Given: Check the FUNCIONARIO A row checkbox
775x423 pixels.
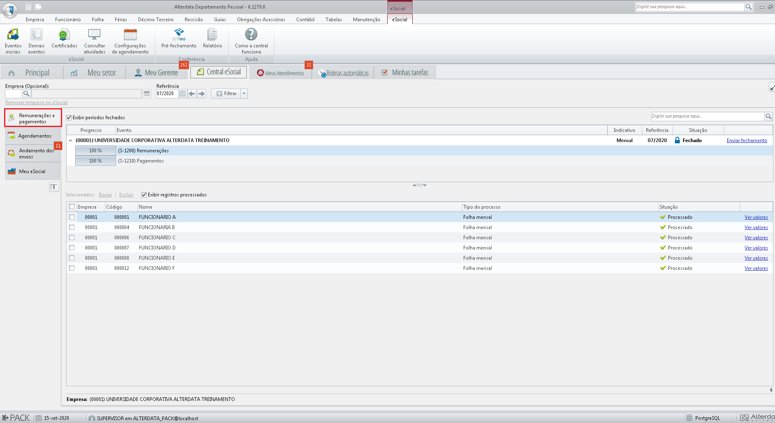Looking at the screenshot, I should point(72,217).
